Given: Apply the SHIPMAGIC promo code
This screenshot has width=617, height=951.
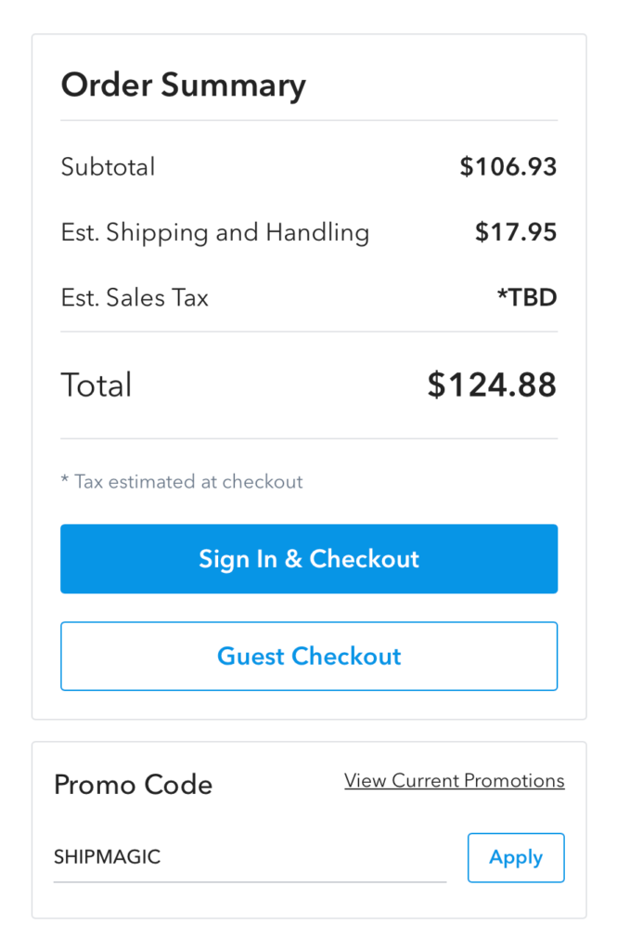Looking at the screenshot, I should tap(515, 857).
